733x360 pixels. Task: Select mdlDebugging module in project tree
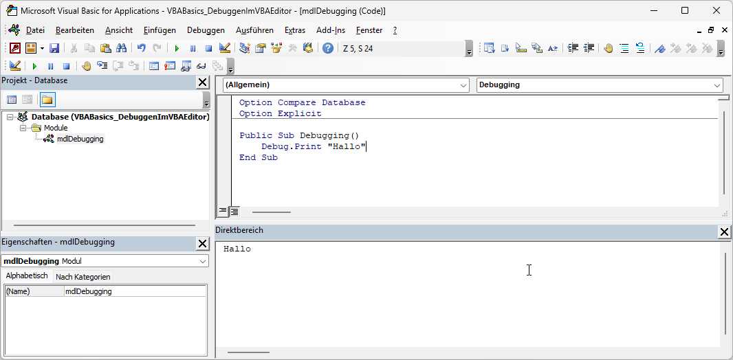[x=80, y=139]
